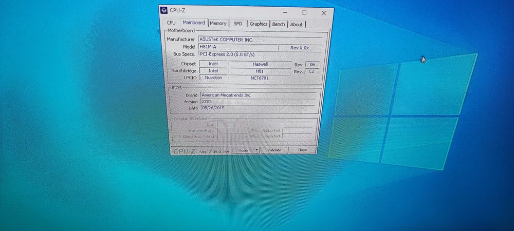The height and width of the screenshot is (231, 514).
Task: Click the chipset revision 06 field
Action: 312,65
